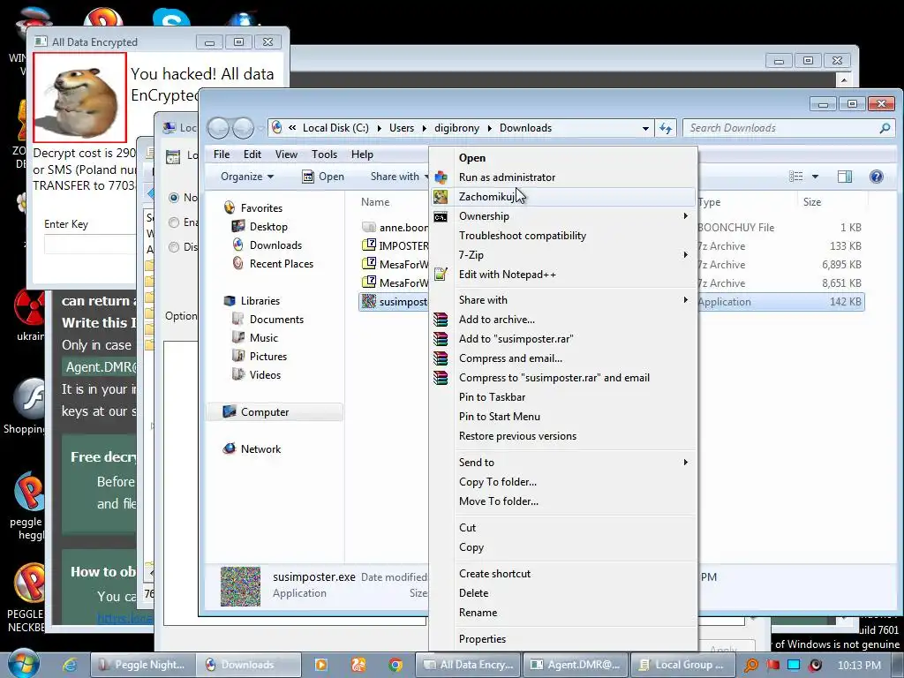Click the command prompt icon beside Ownership
The width and height of the screenshot is (904, 678).
pyautogui.click(x=441, y=217)
